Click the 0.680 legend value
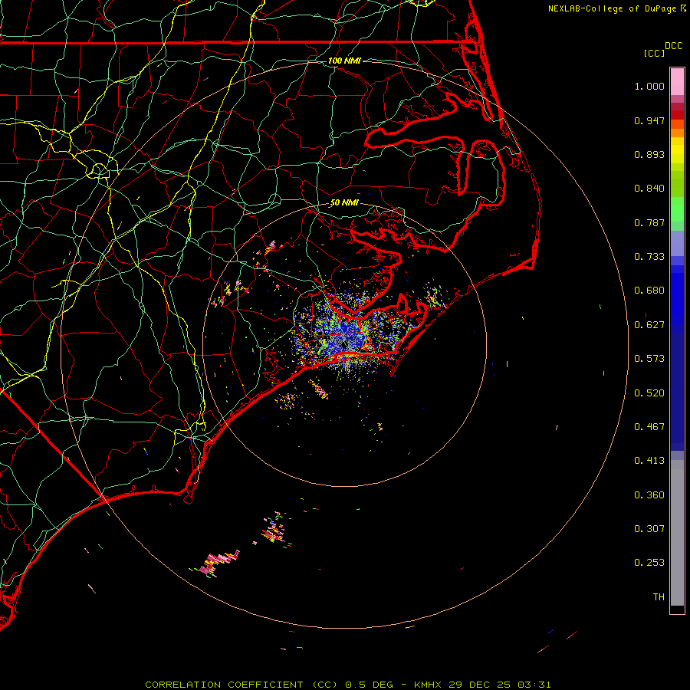Viewport: 690px width, 690px height. (649, 291)
